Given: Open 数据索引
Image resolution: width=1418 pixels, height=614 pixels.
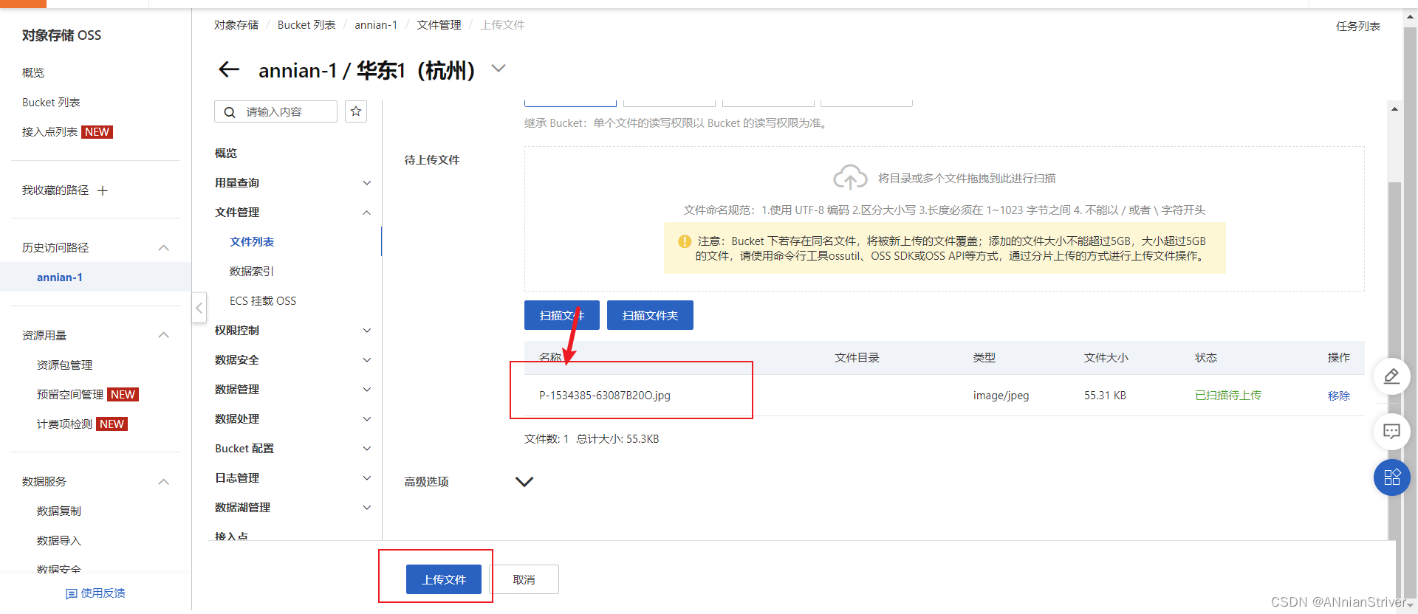Looking at the screenshot, I should [x=252, y=271].
